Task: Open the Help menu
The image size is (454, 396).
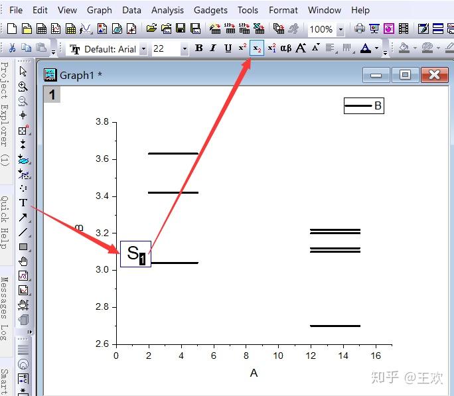Action: click(360, 10)
